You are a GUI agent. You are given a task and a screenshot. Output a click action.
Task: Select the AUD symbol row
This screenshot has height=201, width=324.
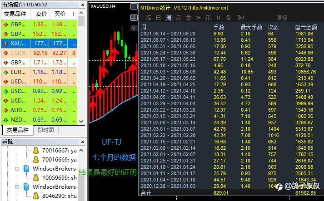point(39,110)
